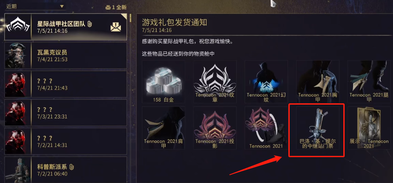The height and width of the screenshot is (183, 393).
Task: Select the 星际战甲社区团队 message
Action: click(65, 27)
